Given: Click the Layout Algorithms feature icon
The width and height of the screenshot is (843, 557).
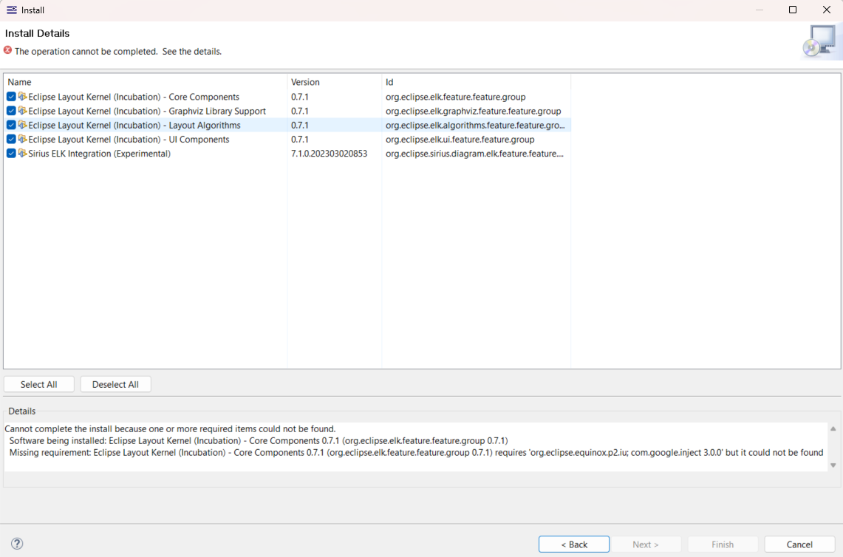Looking at the screenshot, I should [22, 125].
